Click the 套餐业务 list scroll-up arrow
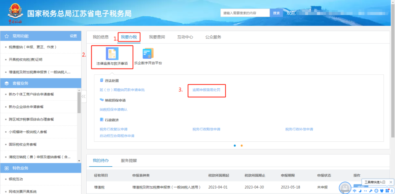 pos(79,90)
